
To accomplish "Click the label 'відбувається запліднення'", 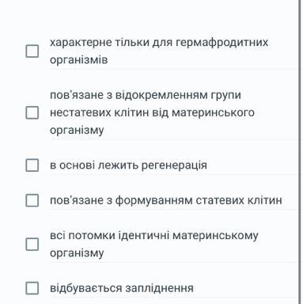I will tap(122, 288).
